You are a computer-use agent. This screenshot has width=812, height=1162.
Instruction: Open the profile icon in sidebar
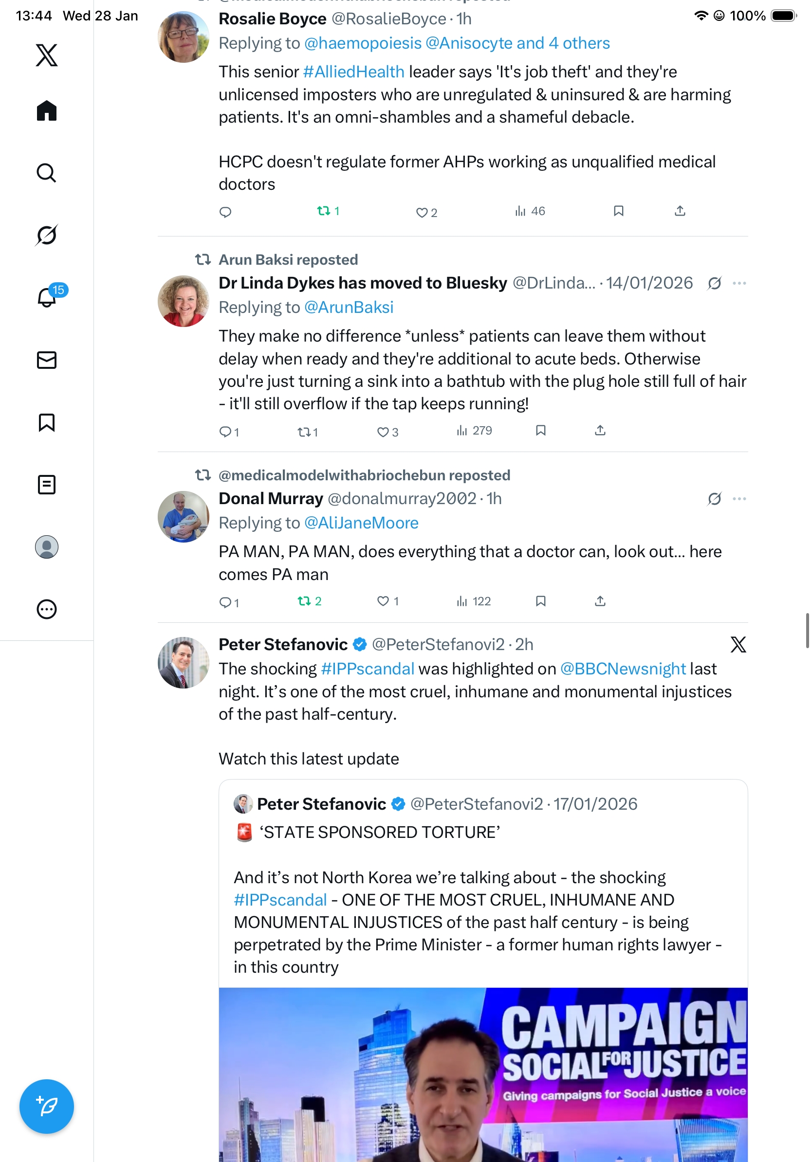click(x=47, y=546)
